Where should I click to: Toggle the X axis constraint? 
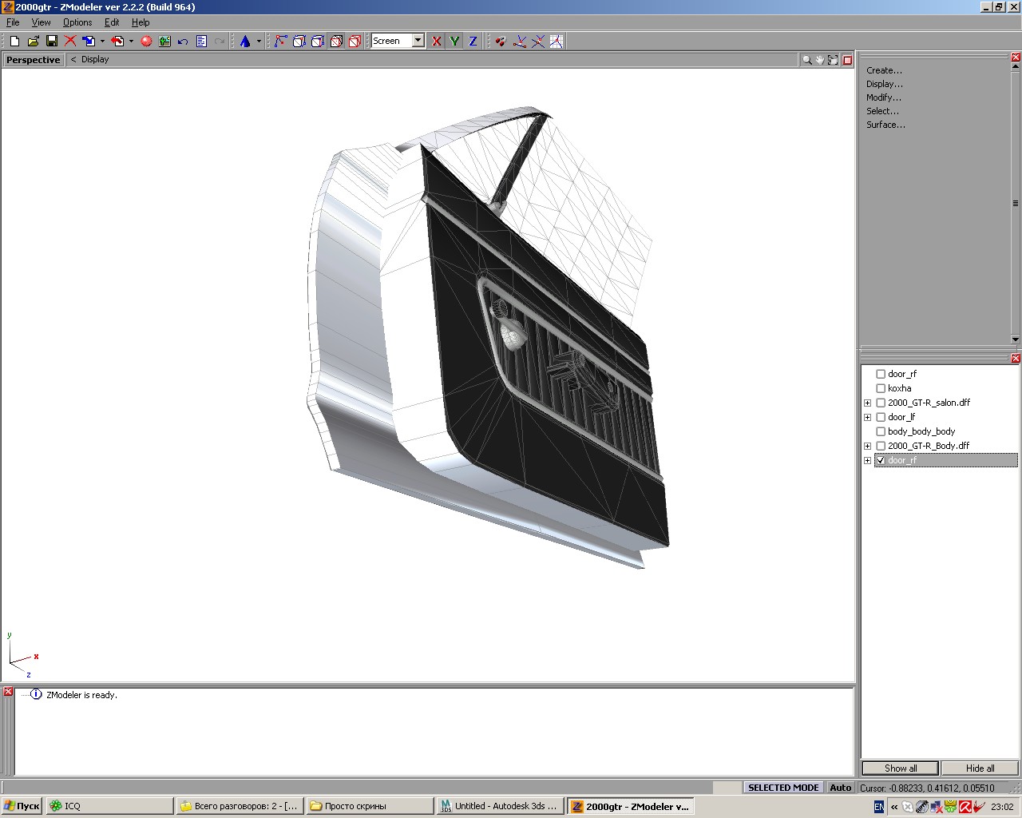436,41
